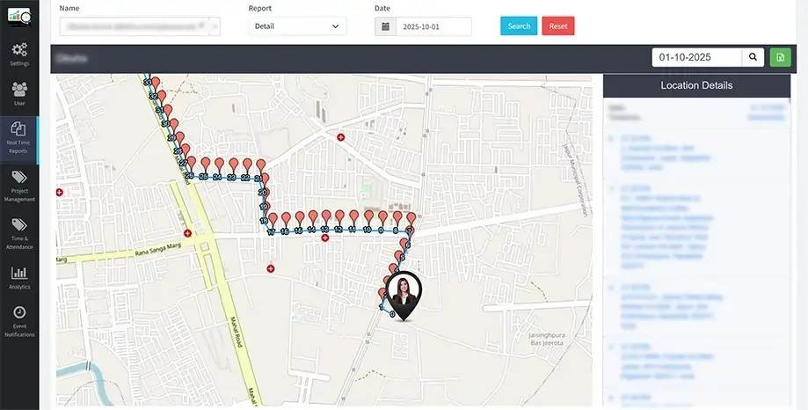Clear the selected name with the x icon
This screenshot has height=410, width=808.
tap(202, 25)
